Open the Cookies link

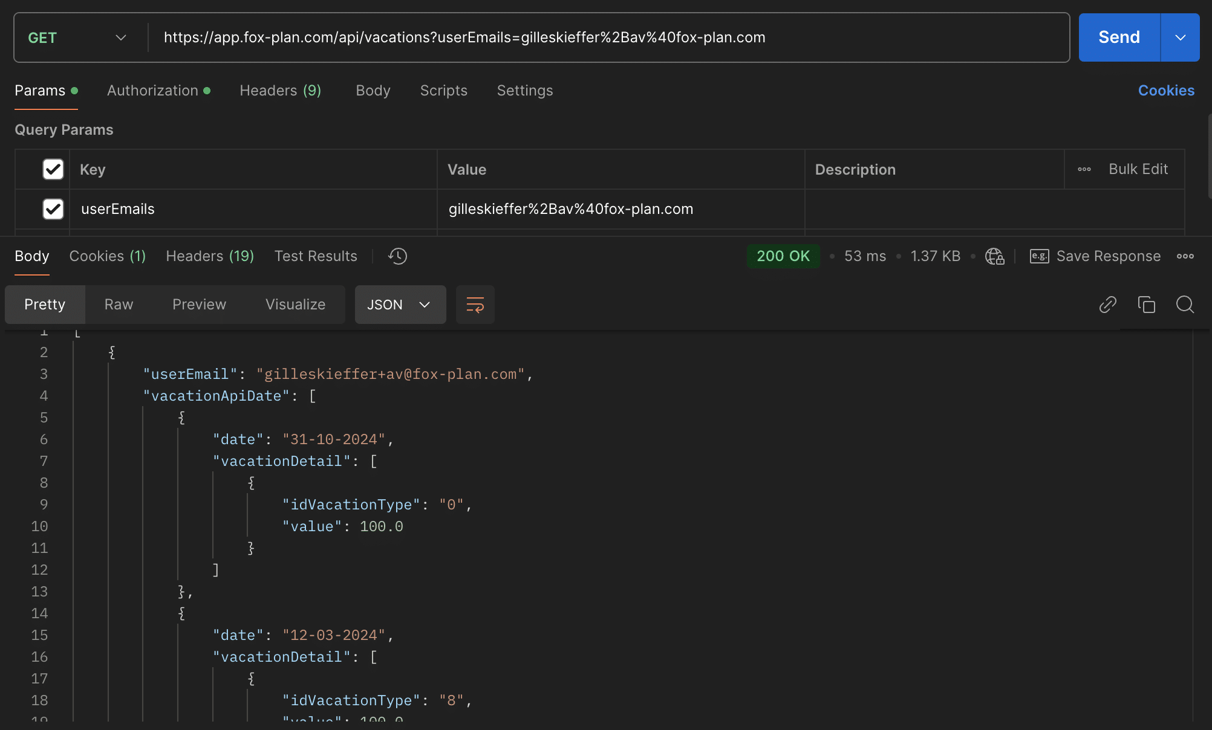(x=1166, y=91)
